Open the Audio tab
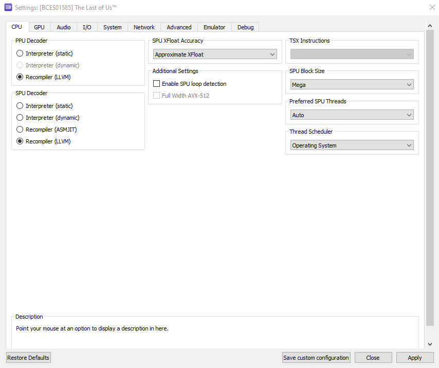439x368 pixels. coord(64,27)
